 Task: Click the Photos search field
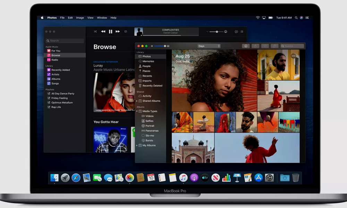pos(292,46)
